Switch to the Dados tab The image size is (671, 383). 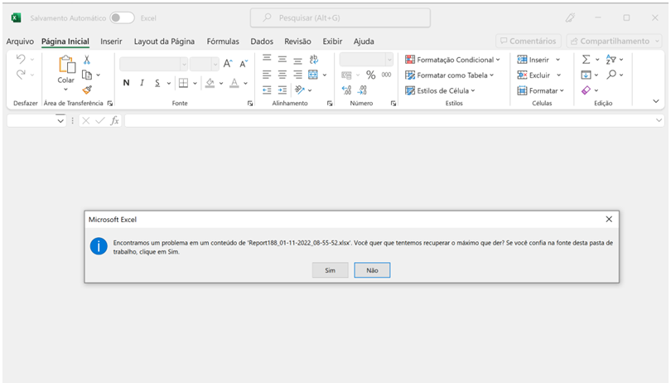(x=262, y=41)
